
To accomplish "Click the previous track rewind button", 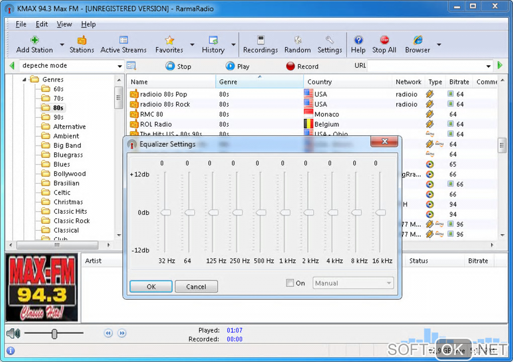I will click(108, 333).
